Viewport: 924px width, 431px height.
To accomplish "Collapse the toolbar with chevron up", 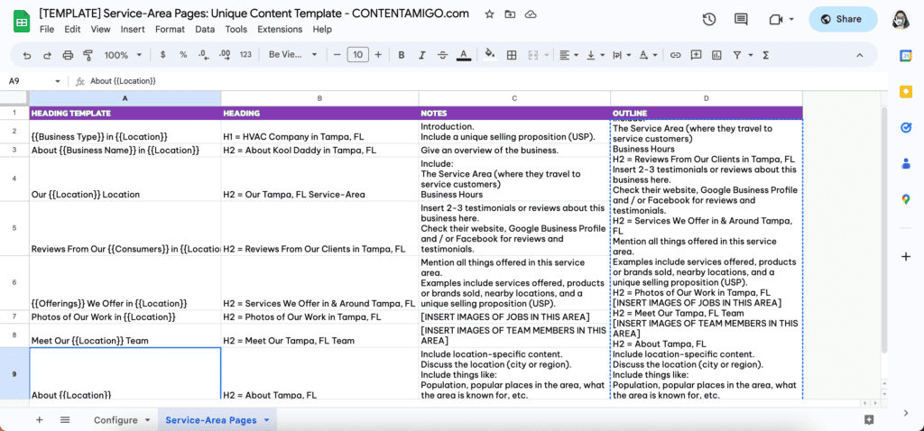I will click(859, 55).
